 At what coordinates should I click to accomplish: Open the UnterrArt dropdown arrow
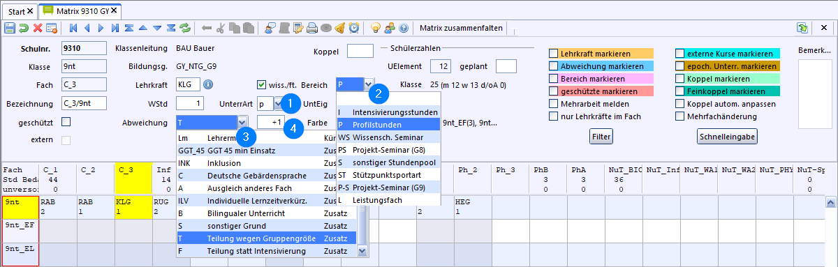coord(277,103)
